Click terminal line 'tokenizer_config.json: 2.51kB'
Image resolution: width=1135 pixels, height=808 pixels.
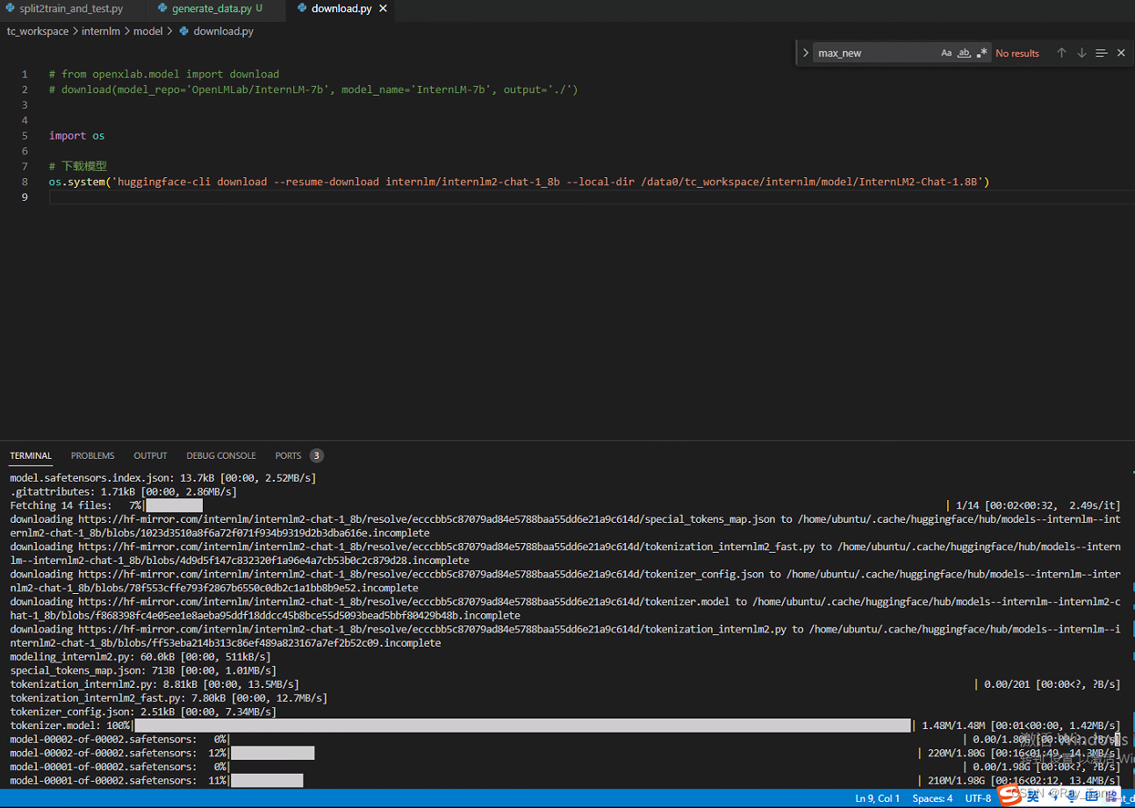pos(142,712)
